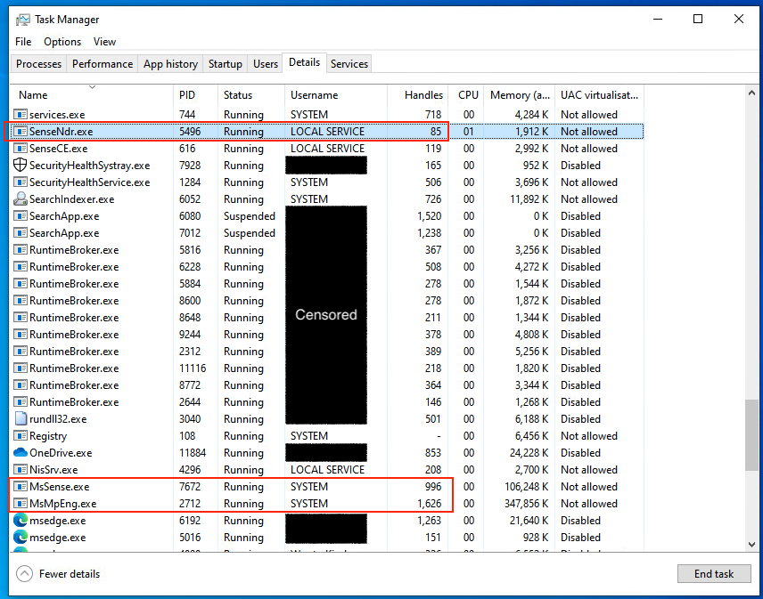This screenshot has width=763, height=599.
Task: Select the MsMpEng.exe process name
Action: (62, 504)
